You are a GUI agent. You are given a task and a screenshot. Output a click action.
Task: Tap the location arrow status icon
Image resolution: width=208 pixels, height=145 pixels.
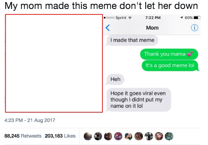tap(182, 18)
